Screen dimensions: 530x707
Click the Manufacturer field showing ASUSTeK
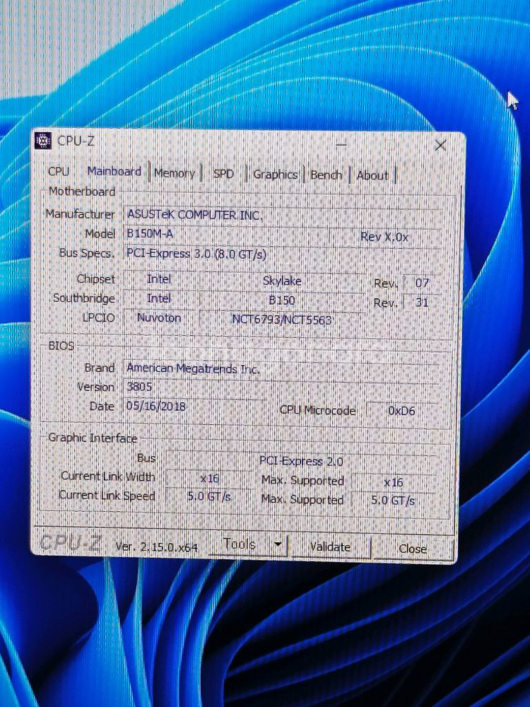coord(283,215)
